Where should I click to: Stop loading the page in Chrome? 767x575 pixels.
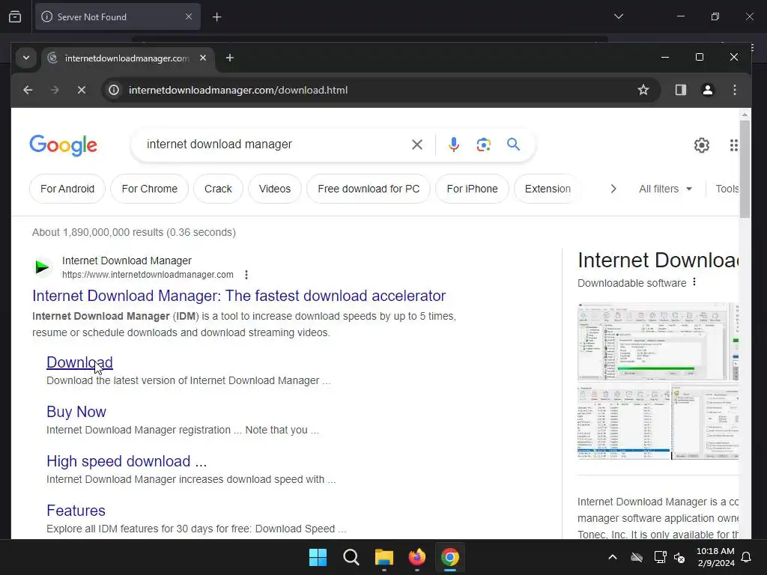[x=82, y=90]
